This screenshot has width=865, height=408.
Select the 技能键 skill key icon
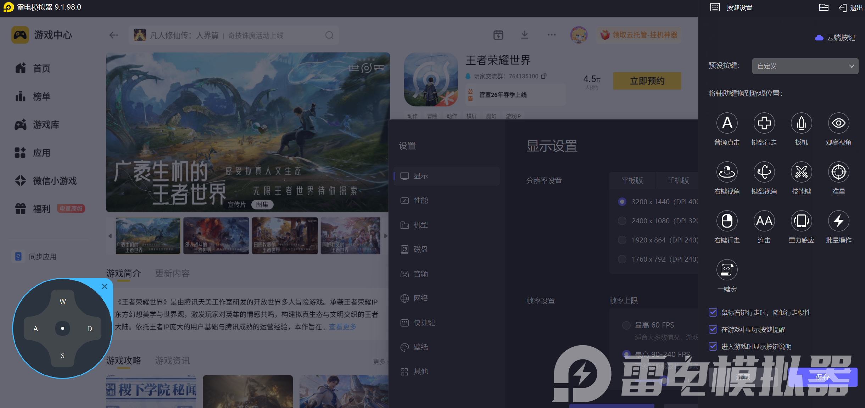(801, 172)
